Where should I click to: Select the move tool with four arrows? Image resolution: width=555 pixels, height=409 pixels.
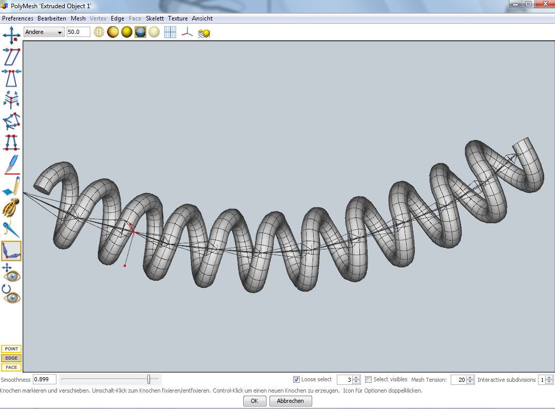tap(11, 36)
